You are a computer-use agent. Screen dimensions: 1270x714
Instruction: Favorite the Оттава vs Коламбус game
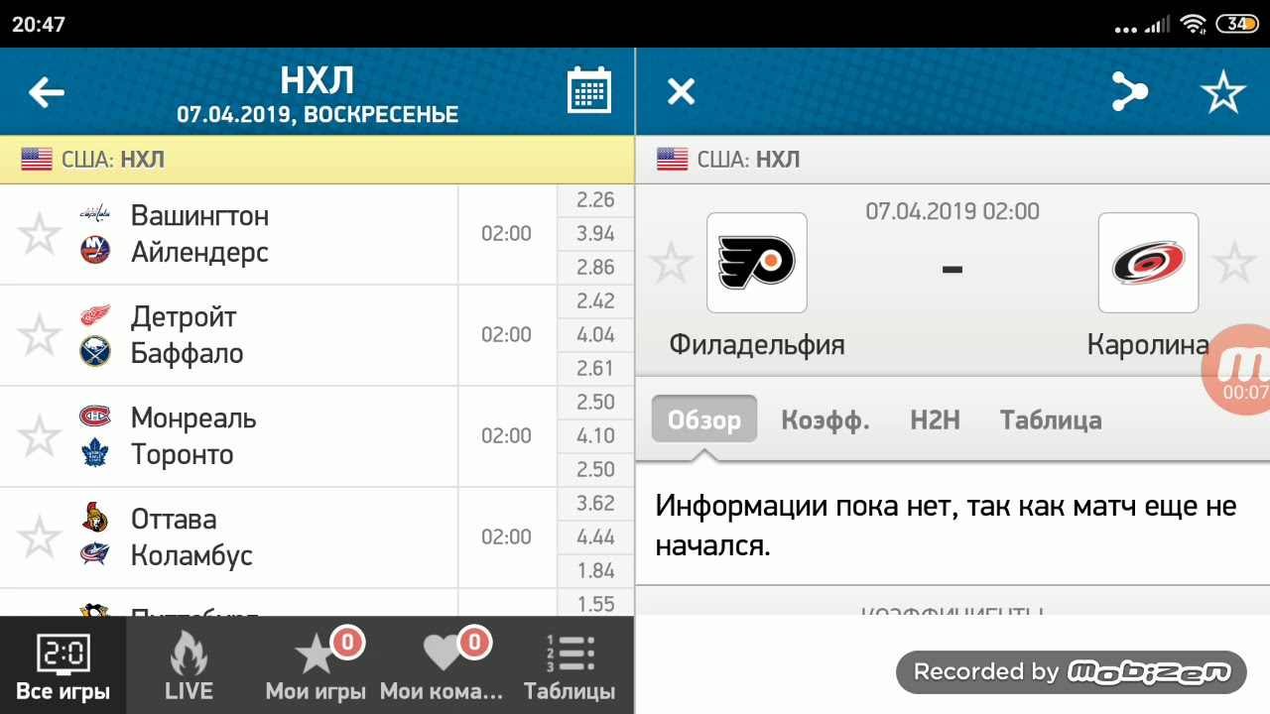coord(39,537)
